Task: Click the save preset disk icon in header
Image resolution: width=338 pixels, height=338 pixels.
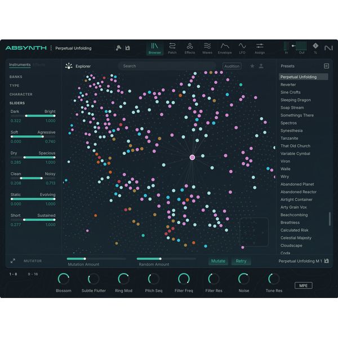Action: (128, 48)
